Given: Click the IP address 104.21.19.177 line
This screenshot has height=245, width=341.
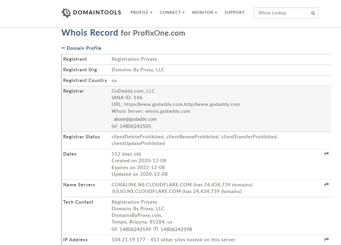Looking at the screenshot, I should [x=173, y=240].
